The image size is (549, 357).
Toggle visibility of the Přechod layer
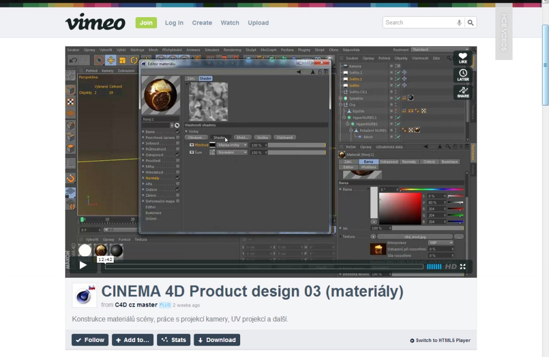(x=191, y=145)
